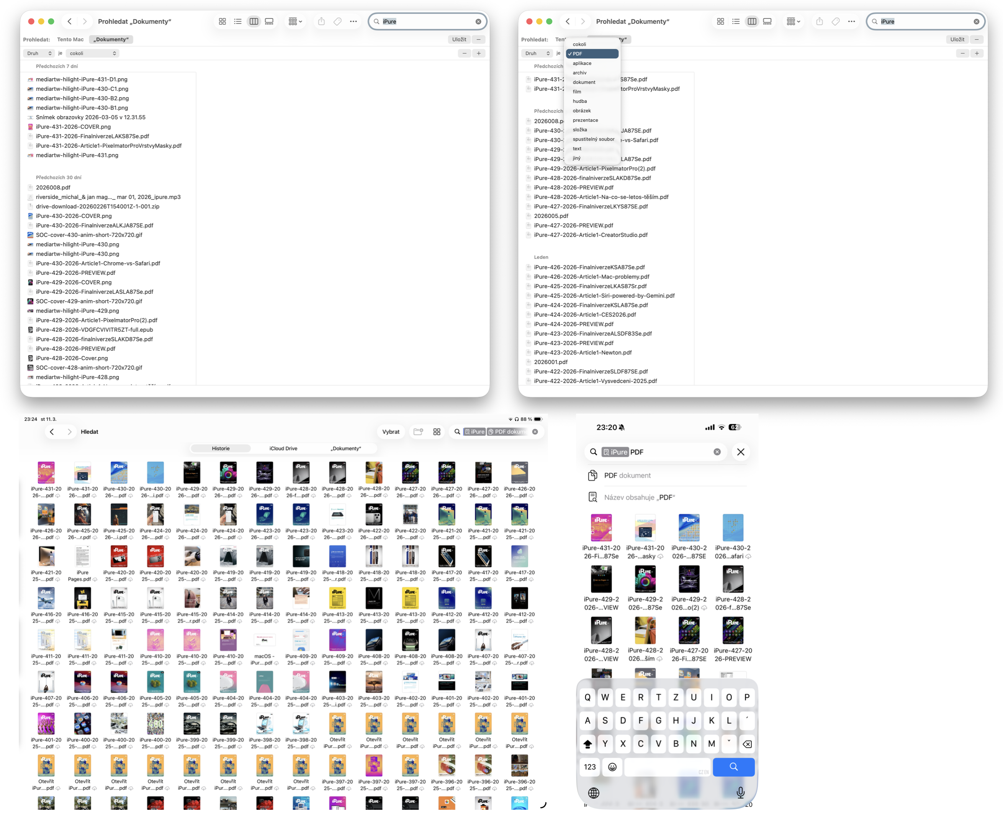This screenshot has width=1003, height=819.
Task: Tap the folder icon beside Vybrat button
Action: point(418,432)
